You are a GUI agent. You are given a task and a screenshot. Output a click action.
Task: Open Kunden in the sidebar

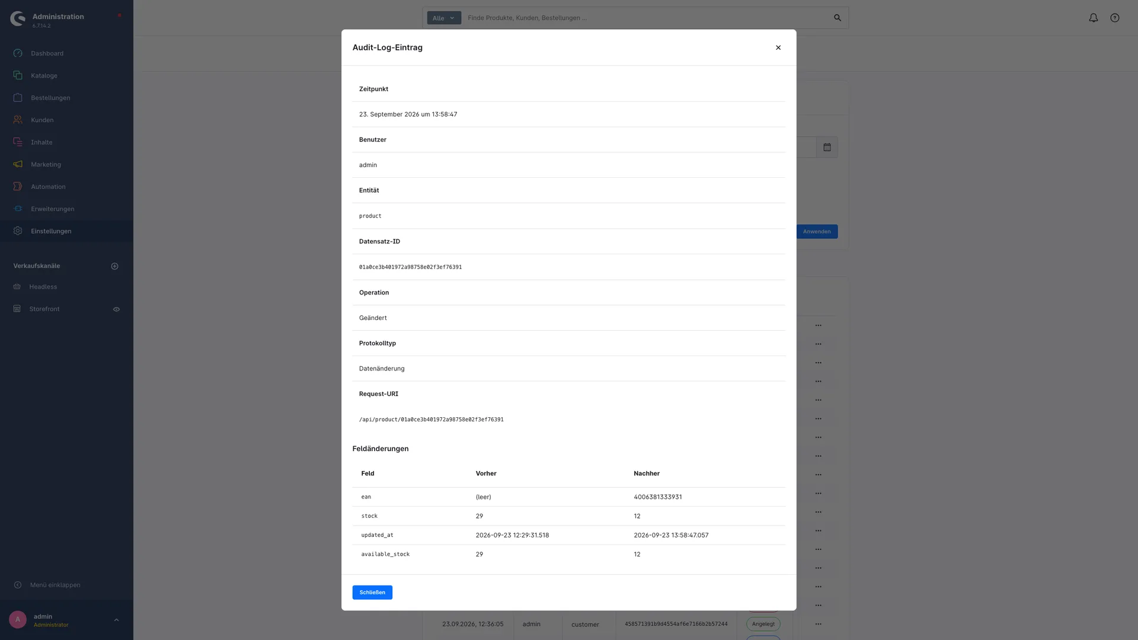point(42,120)
